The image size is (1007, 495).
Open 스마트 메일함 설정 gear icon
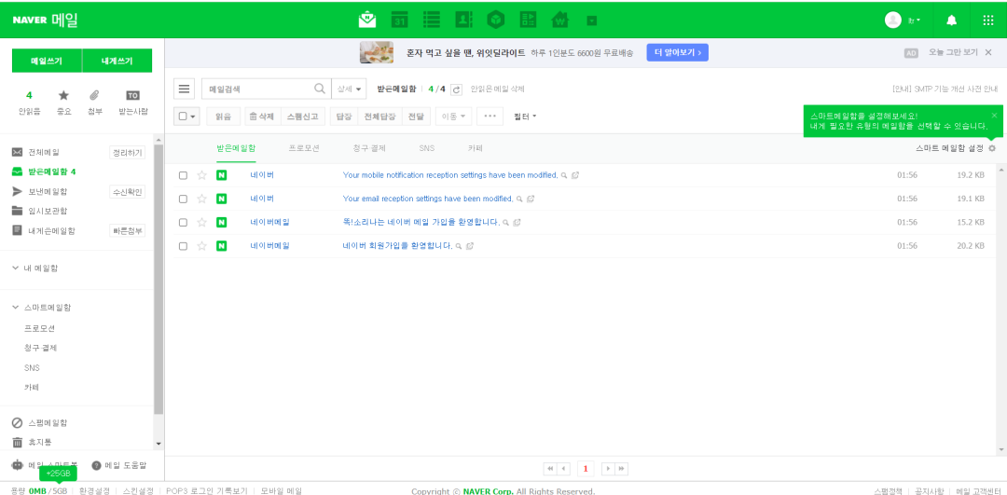pyautogui.click(x=992, y=148)
